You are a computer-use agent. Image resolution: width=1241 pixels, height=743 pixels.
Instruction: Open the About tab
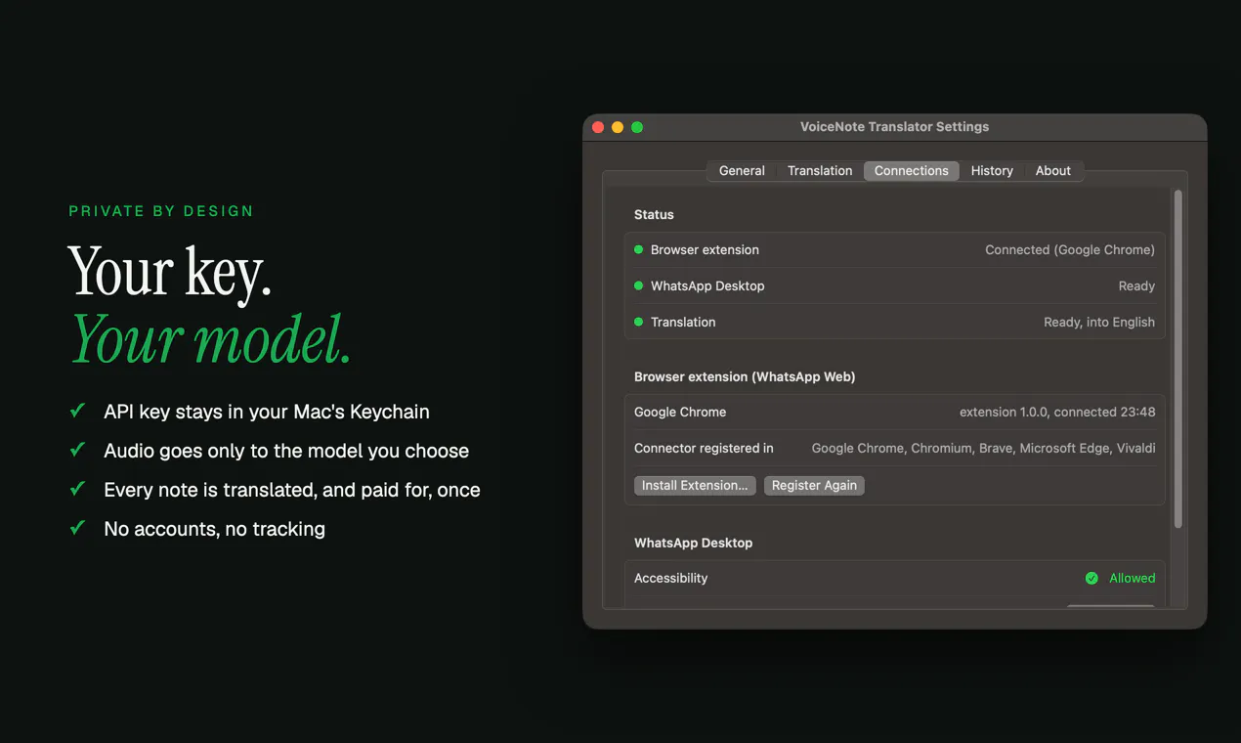coord(1053,170)
